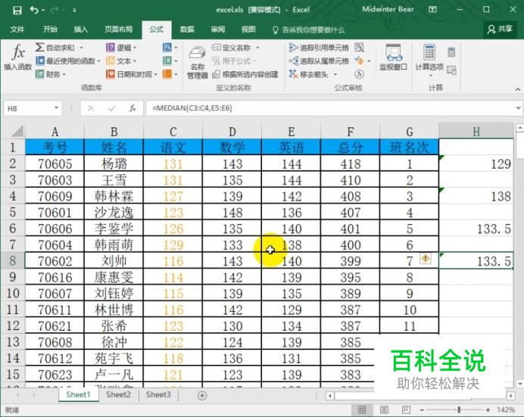This screenshot has width=524, height=417.
Task: Click the zoom out minus button
Action: point(422,409)
